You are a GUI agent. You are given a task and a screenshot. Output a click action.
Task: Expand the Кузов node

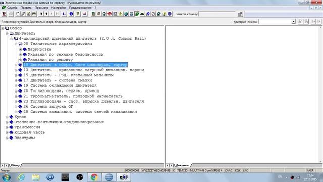tap(7, 117)
